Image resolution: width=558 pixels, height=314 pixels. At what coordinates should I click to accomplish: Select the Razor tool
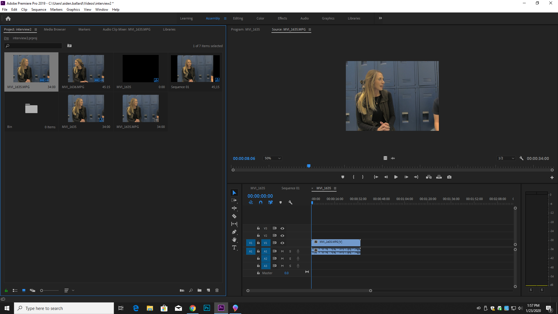click(234, 216)
